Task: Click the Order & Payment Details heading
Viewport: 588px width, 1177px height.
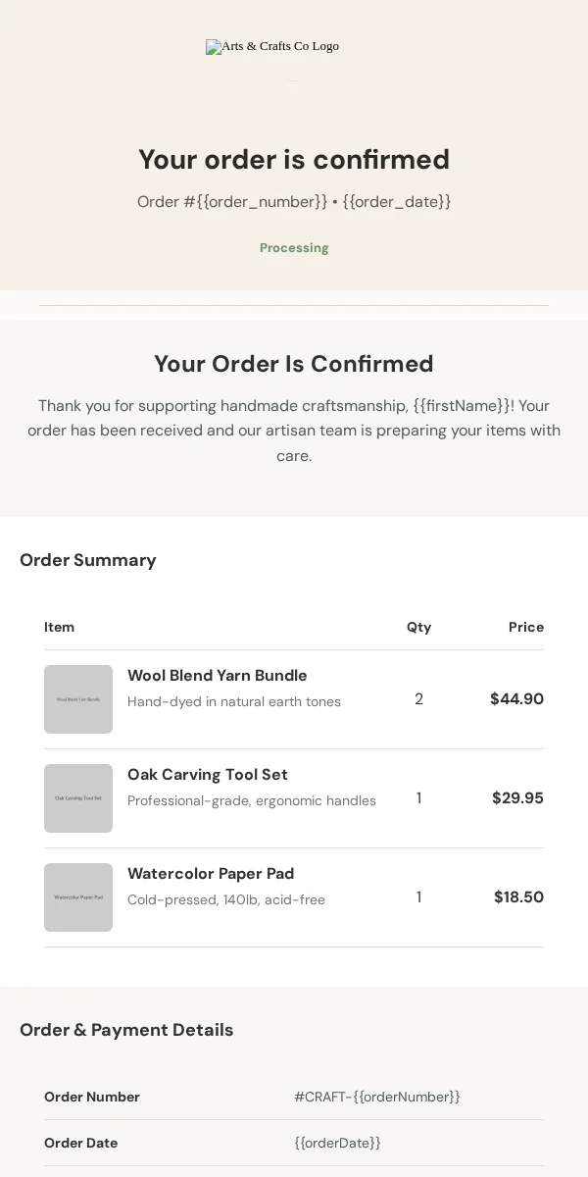Action: point(126,1030)
